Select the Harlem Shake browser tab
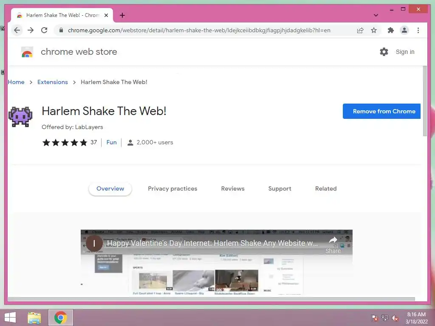This screenshot has width=435, height=326. pos(62,15)
